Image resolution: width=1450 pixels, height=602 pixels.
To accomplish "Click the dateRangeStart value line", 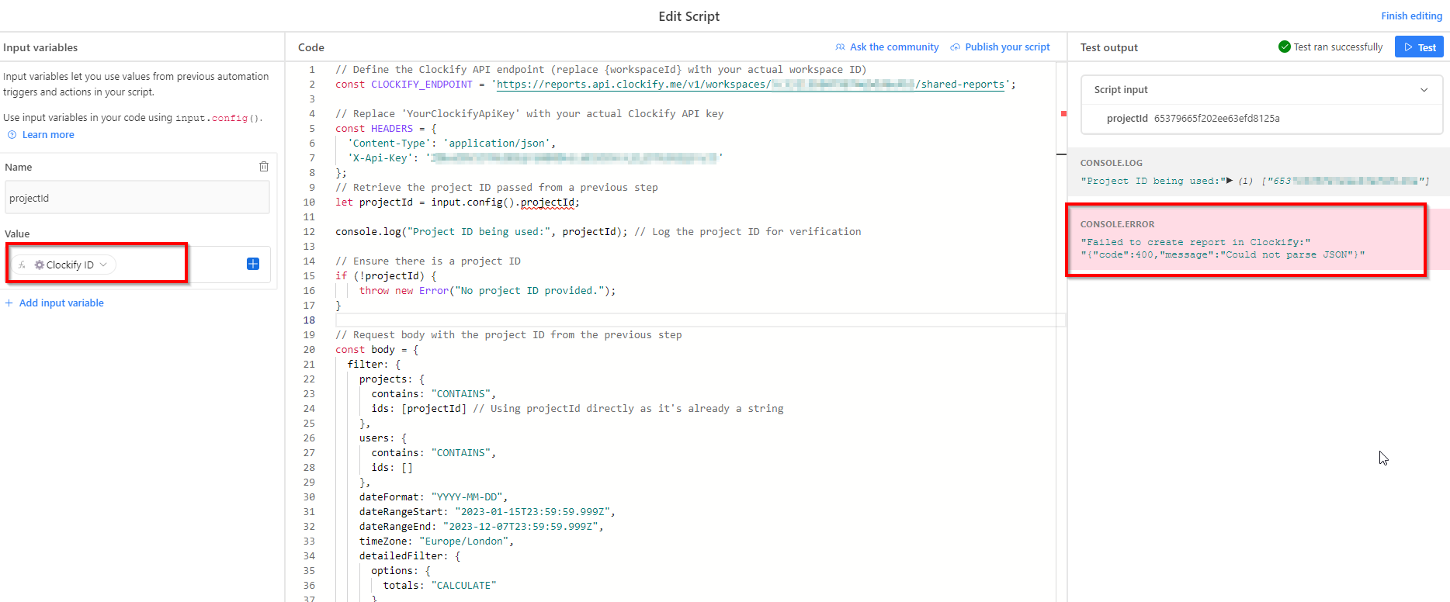I will (487, 512).
